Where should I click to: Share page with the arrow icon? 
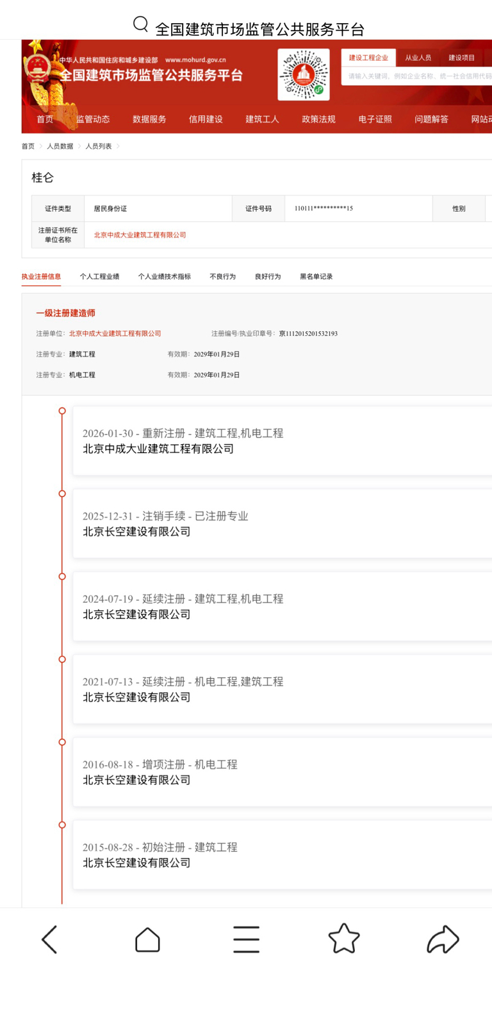443,939
